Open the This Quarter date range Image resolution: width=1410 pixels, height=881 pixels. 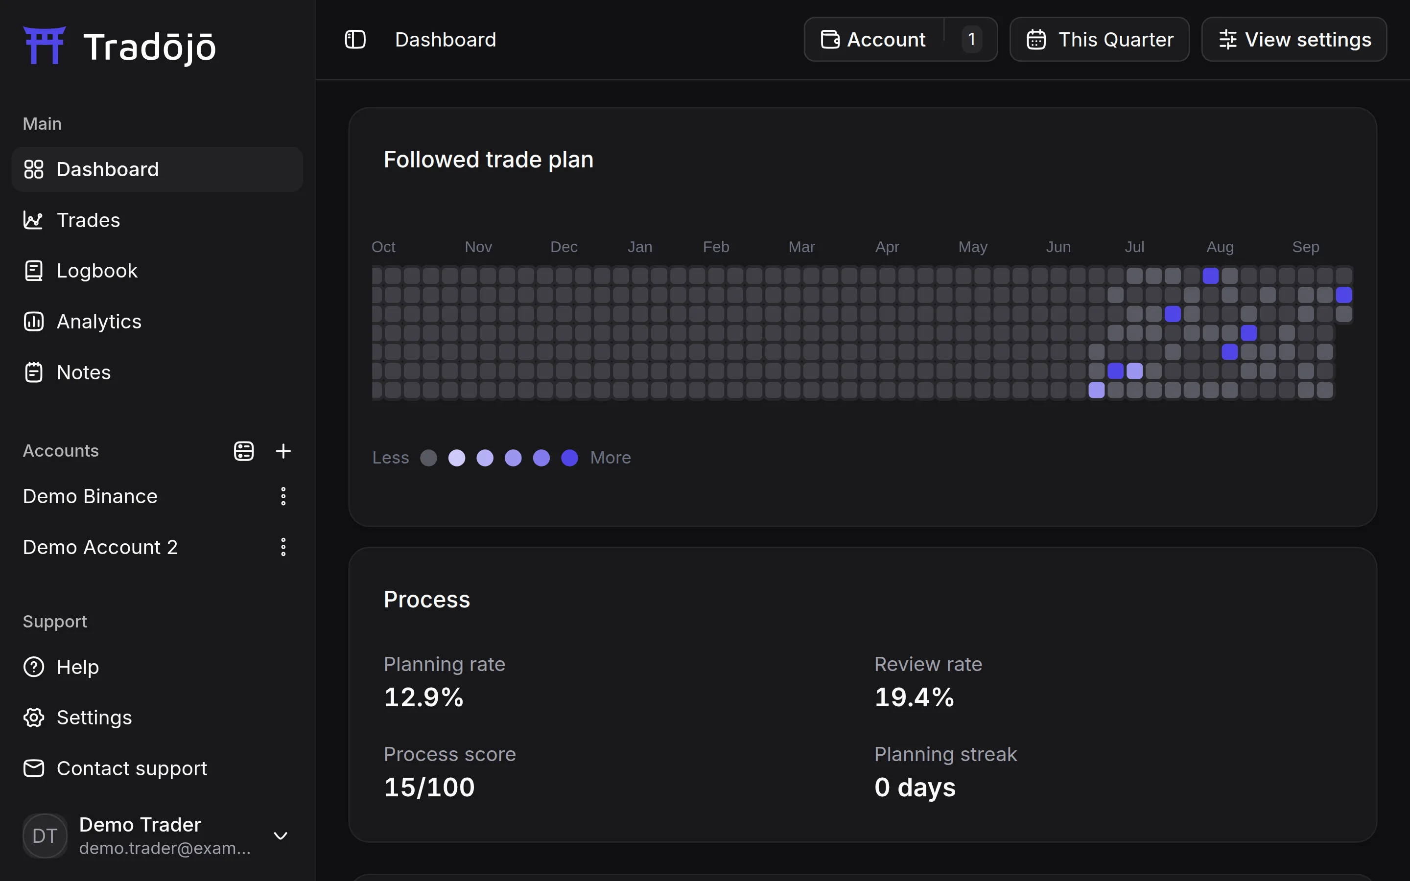point(1100,40)
